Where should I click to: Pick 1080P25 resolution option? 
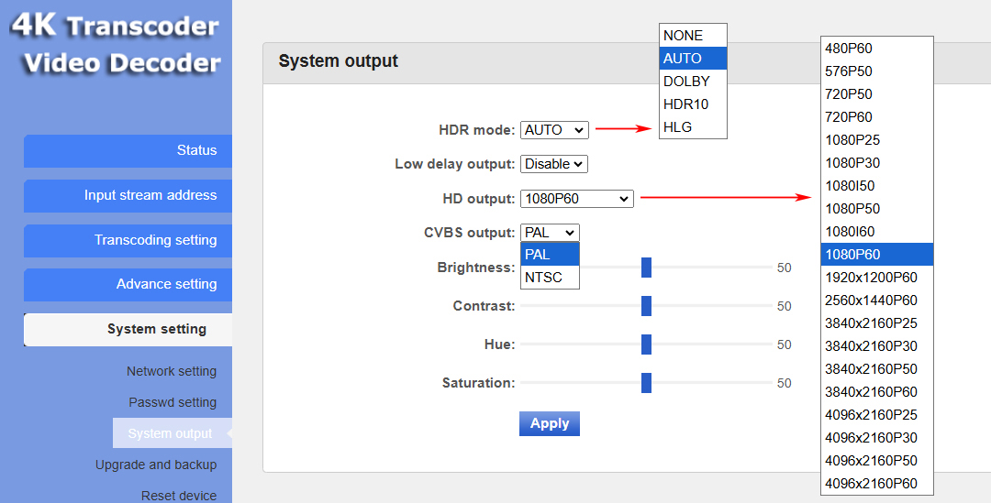[x=877, y=140]
